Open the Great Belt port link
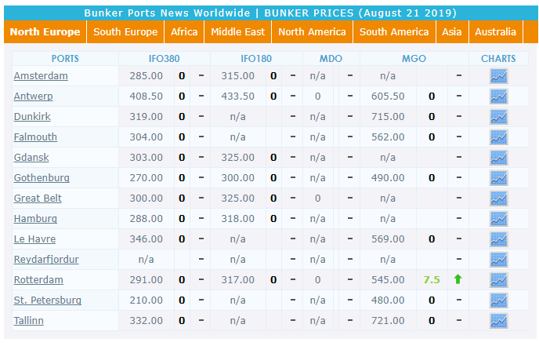The image size is (539, 346). coord(38,198)
